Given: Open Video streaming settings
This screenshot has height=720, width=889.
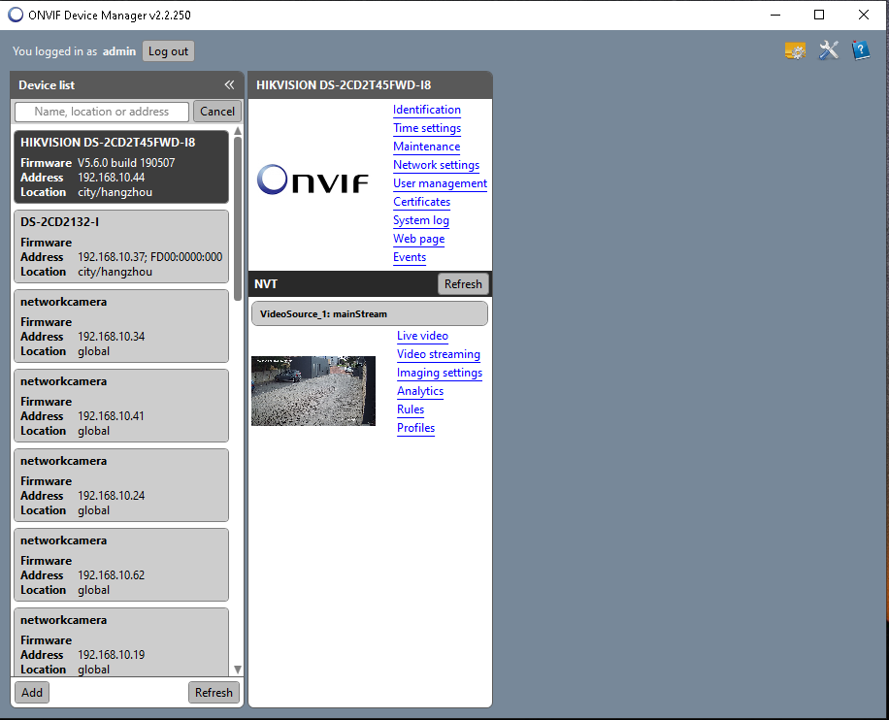Looking at the screenshot, I should [x=439, y=354].
